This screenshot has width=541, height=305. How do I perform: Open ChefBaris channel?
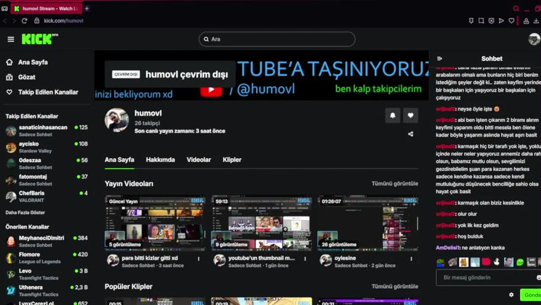pos(47,197)
